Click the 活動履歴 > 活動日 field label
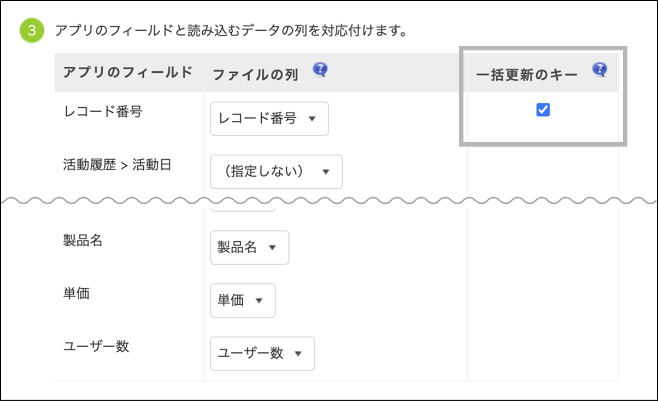This screenshot has width=658, height=401. click(117, 165)
